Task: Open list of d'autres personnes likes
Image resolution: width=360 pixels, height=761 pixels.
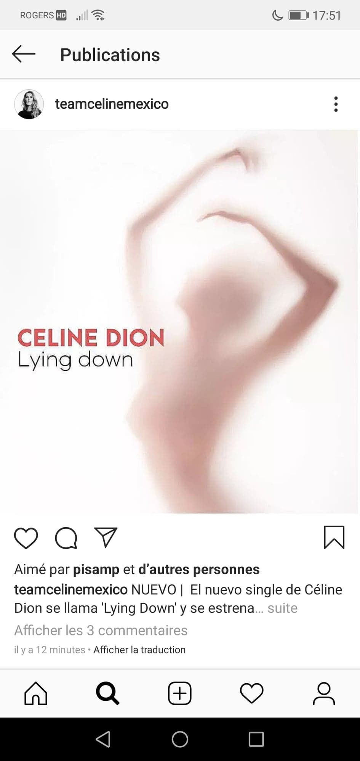Action: (x=199, y=569)
